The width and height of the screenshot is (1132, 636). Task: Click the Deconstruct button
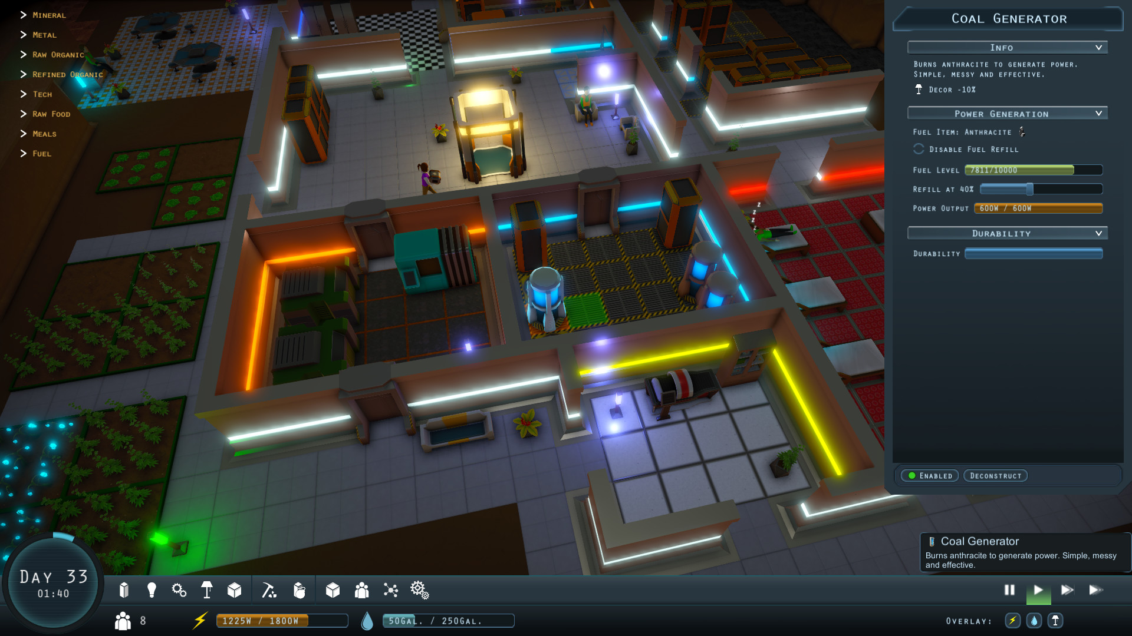[996, 476]
